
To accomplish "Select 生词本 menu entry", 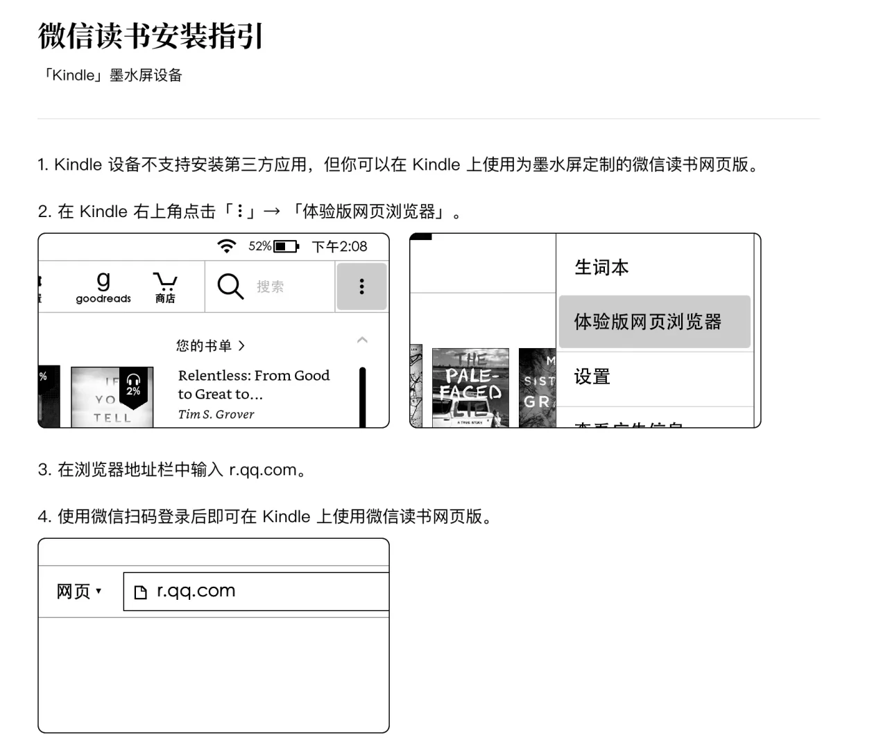I will [601, 267].
